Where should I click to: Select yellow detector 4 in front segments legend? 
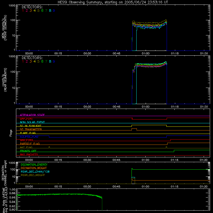[35, 11]
